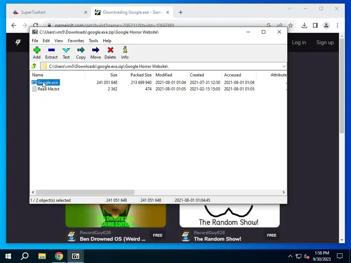Bookmark this page with star icon
This screenshot has height=263, width=351.
pos(291,25)
